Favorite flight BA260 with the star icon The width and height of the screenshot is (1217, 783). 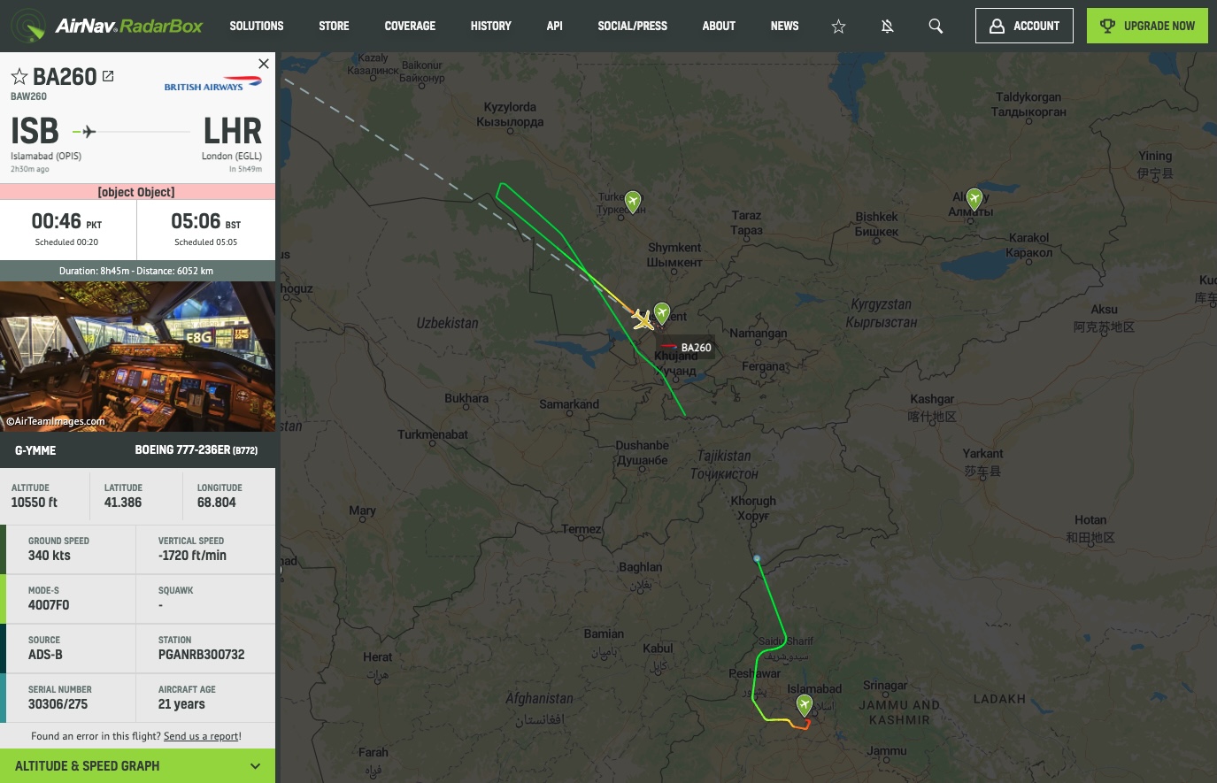(x=19, y=77)
